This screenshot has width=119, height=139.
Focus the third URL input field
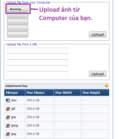[37, 63]
